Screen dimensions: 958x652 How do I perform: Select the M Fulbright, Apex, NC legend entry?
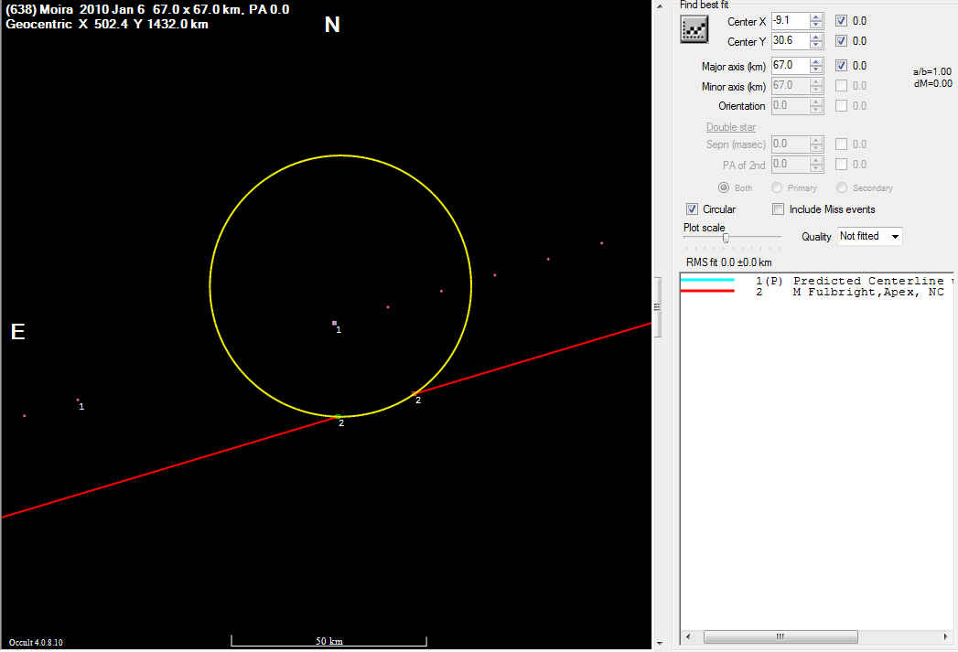tap(867, 292)
